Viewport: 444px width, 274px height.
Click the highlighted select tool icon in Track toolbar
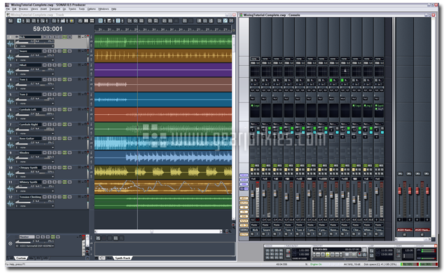coord(19,21)
